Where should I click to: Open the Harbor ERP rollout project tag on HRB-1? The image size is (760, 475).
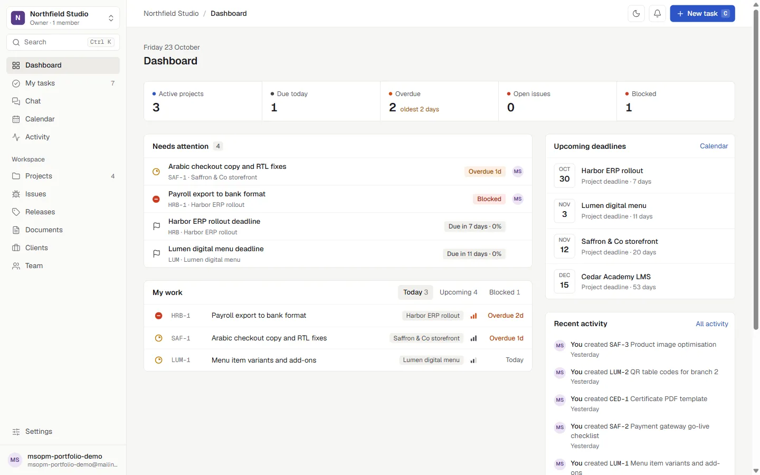[x=433, y=316]
